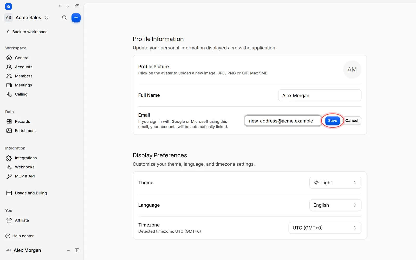The width and height of the screenshot is (416, 260).
Task: Click the Email address input field
Action: click(283, 121)
